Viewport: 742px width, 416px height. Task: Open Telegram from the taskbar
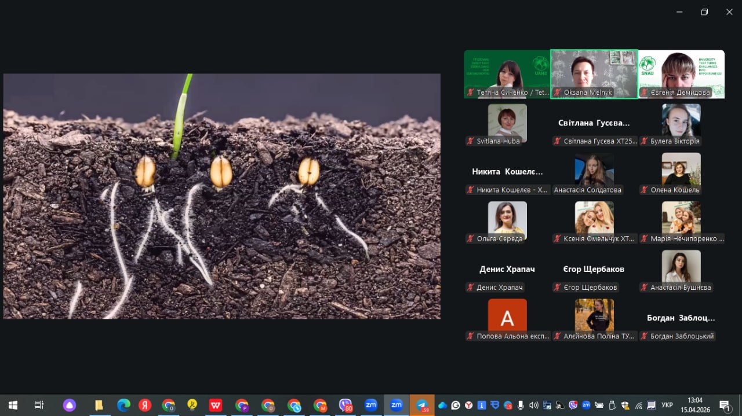pyautogui.click(x=423, y=406)
